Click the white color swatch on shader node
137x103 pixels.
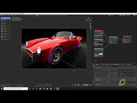pos(101,54)
